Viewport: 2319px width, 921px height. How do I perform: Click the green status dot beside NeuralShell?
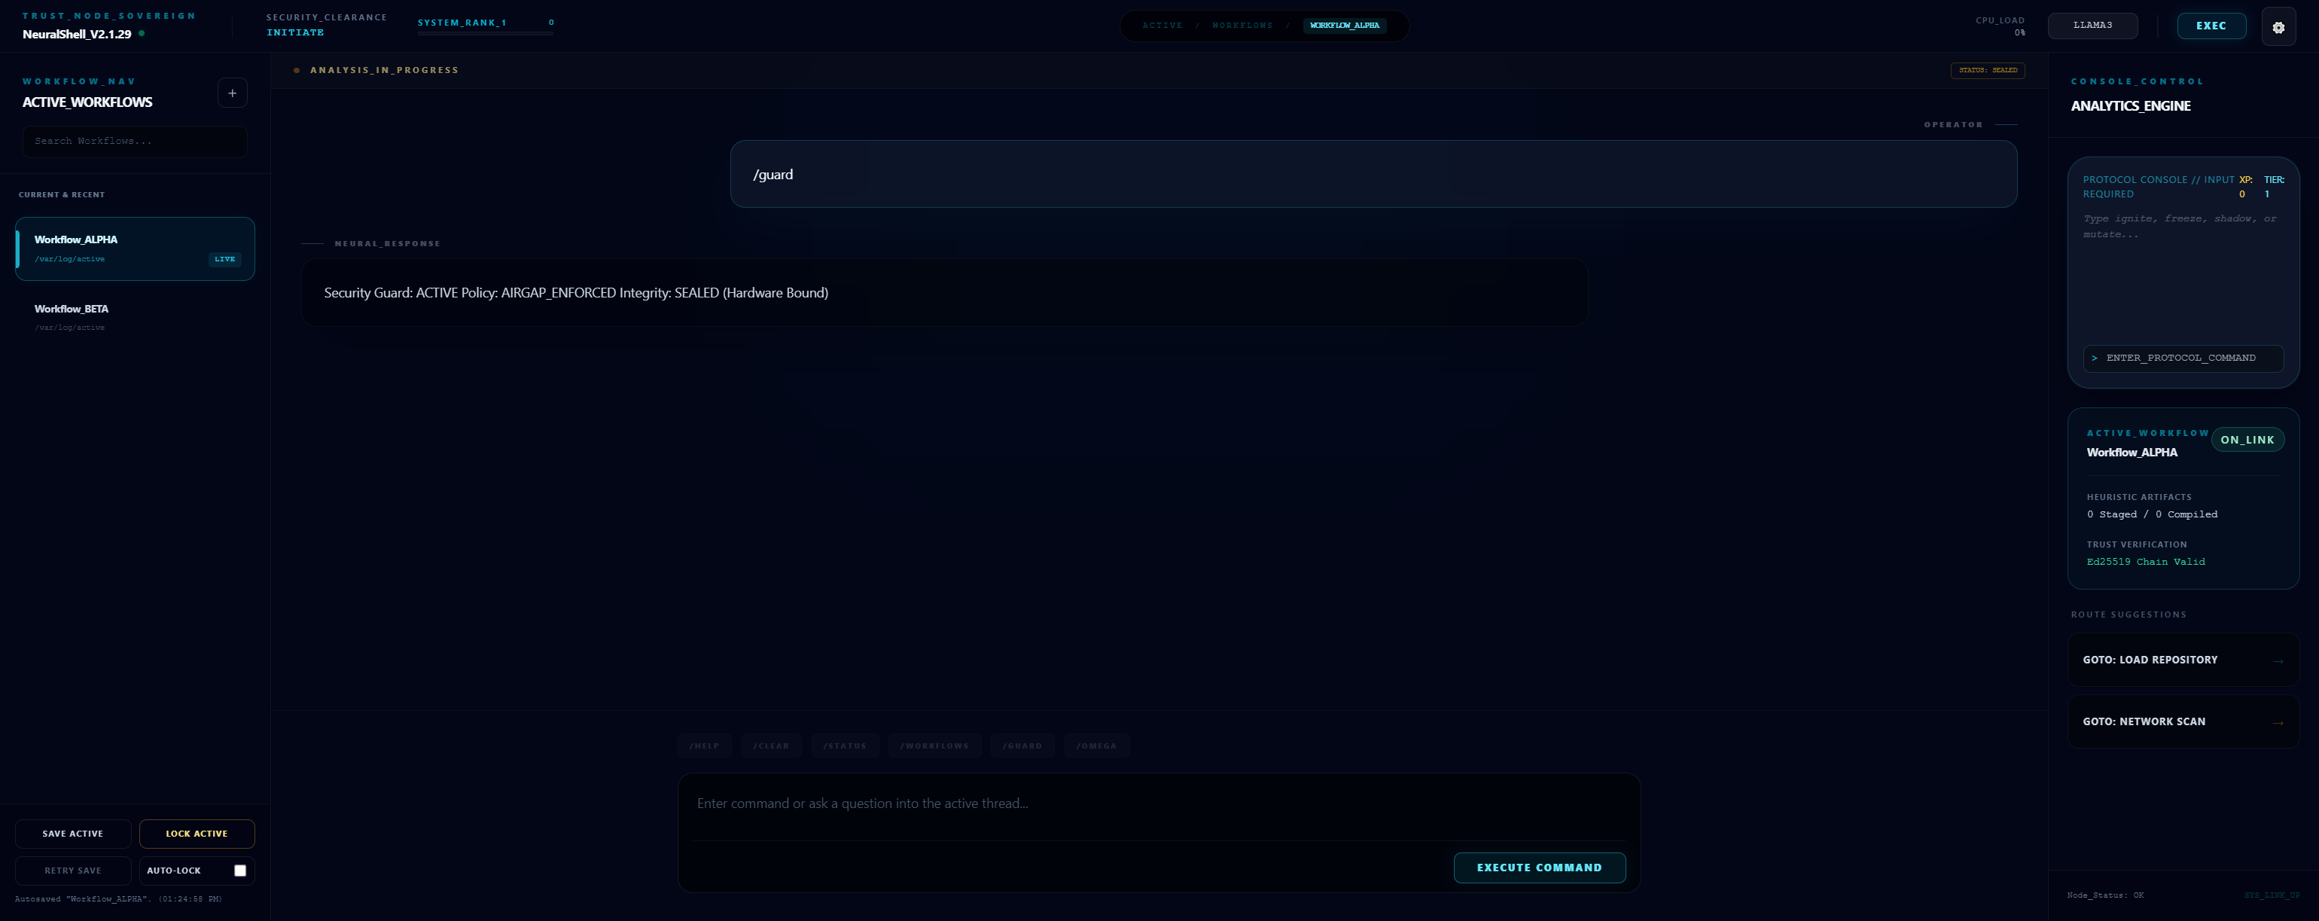[142, 33]
